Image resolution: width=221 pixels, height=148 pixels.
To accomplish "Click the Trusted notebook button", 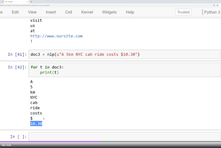I will tap(183, 12).
